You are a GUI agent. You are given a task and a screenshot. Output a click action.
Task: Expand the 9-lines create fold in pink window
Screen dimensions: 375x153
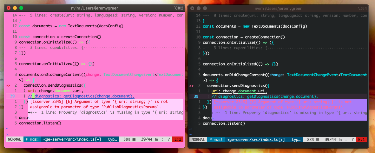(101, 15)
